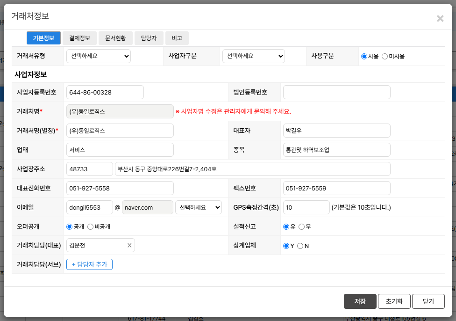Edit the 거래처명(별칭) field
This screenshot has width=456, height=321.
tap(120, 131)
